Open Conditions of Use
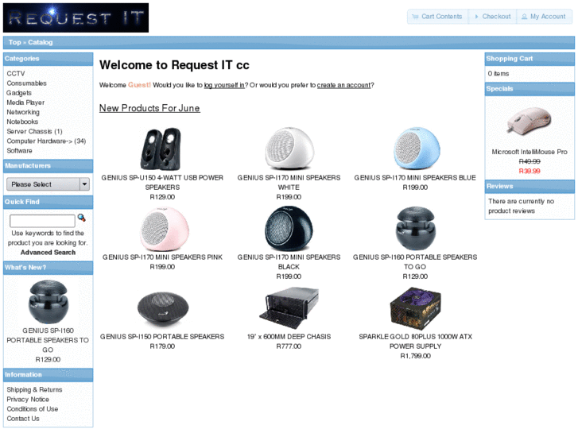This screenshot has width=578, height=433. coord(33,408)
